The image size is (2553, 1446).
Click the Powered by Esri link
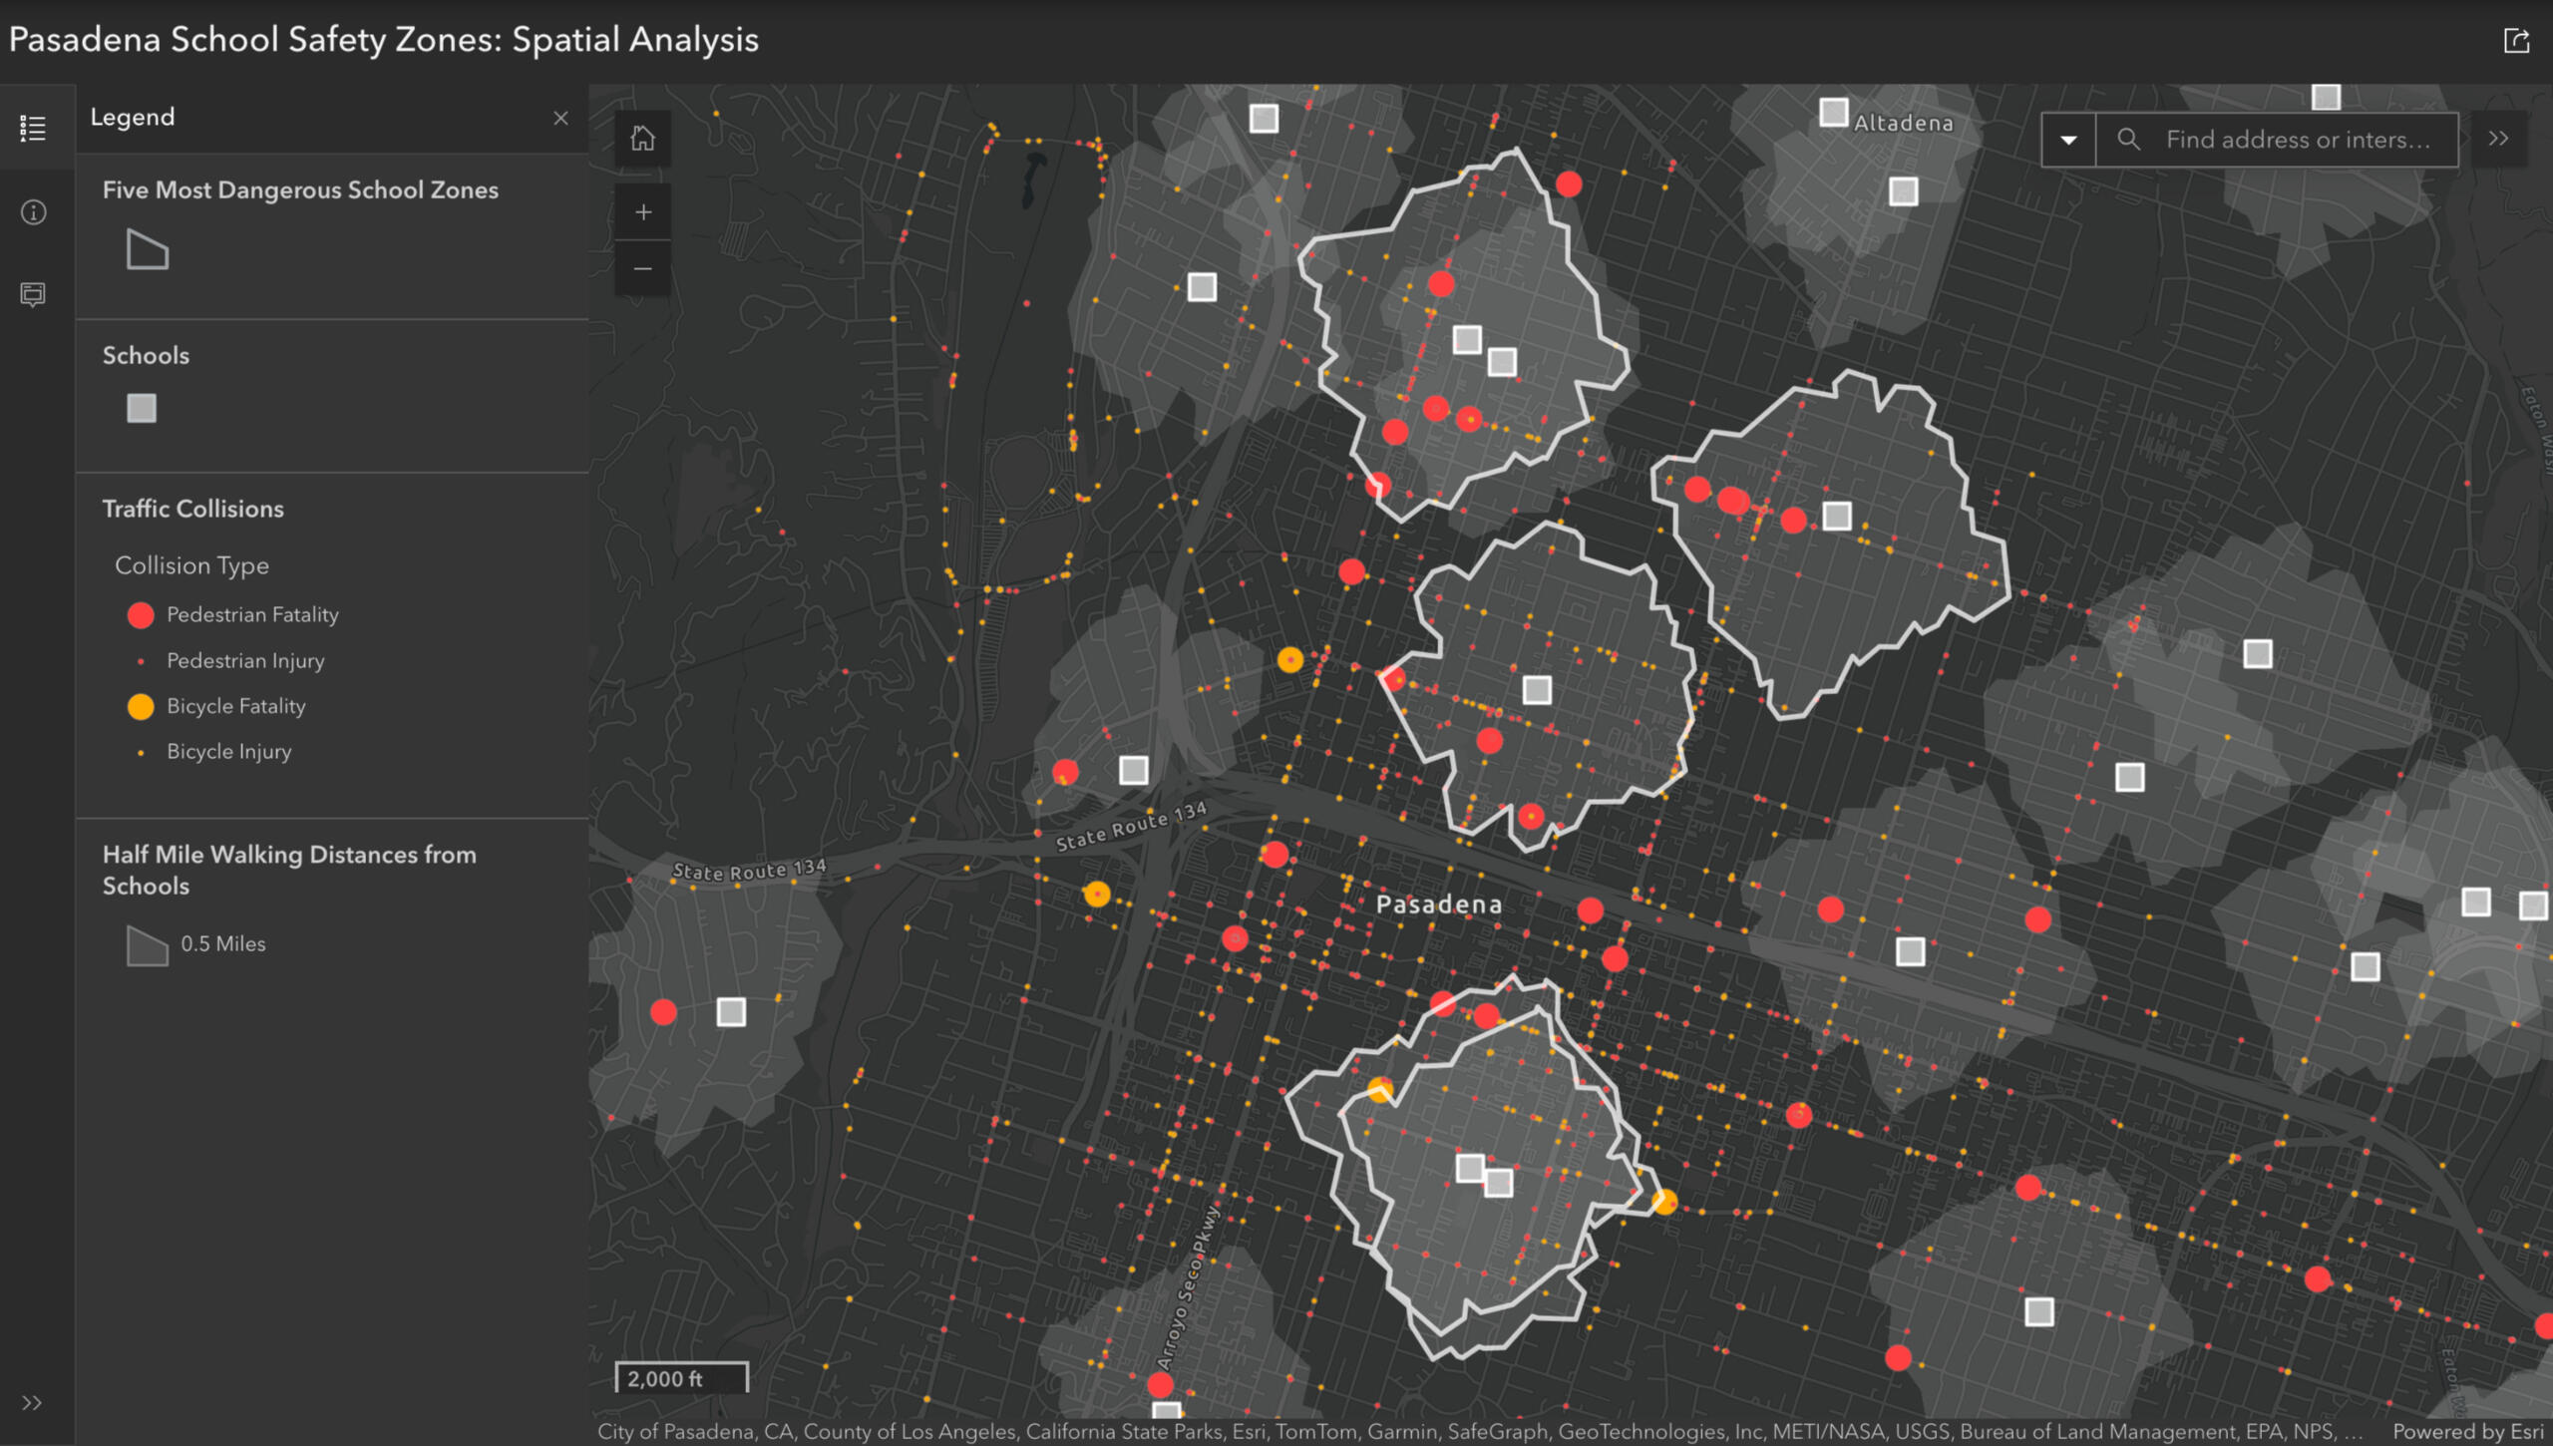click(2467, 1431)
